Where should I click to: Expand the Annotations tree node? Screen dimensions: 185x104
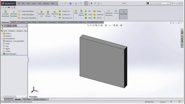click(x=2, y=38)
